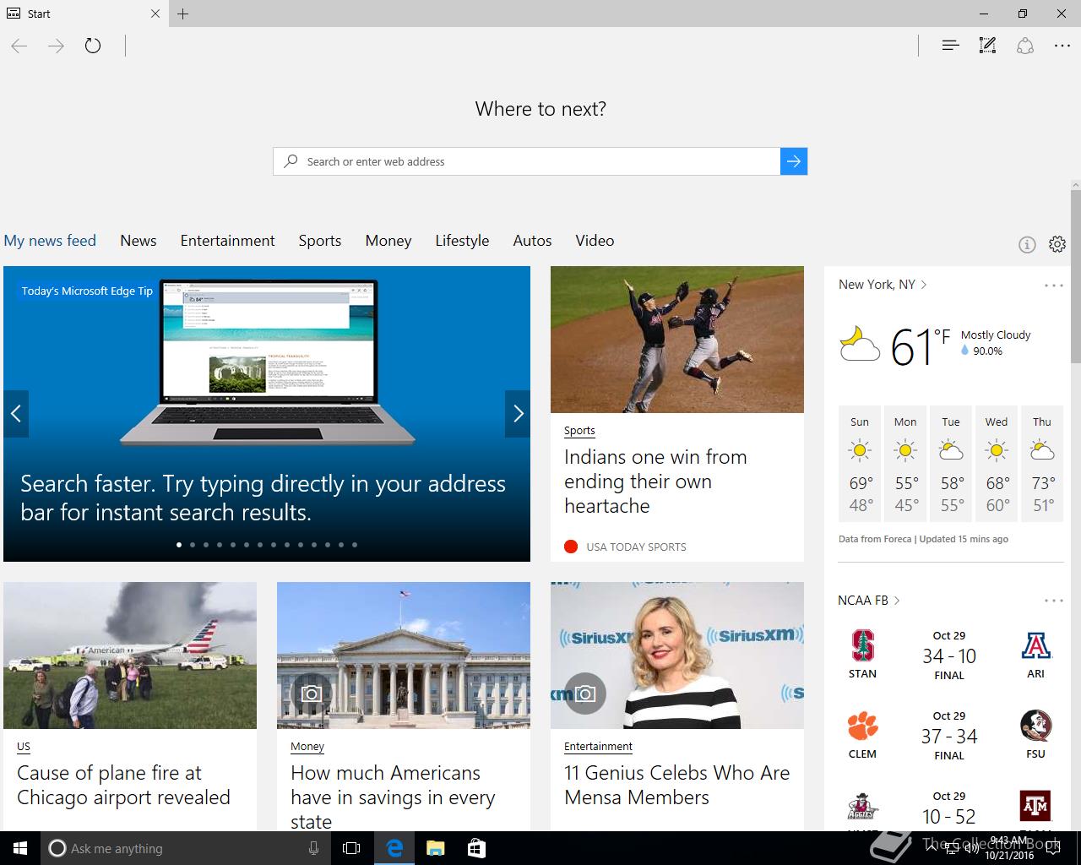The height and width of the screenshot is (865, 1081).
Task: Show previous slide in Edge Tip carousel
Action: 16,413
